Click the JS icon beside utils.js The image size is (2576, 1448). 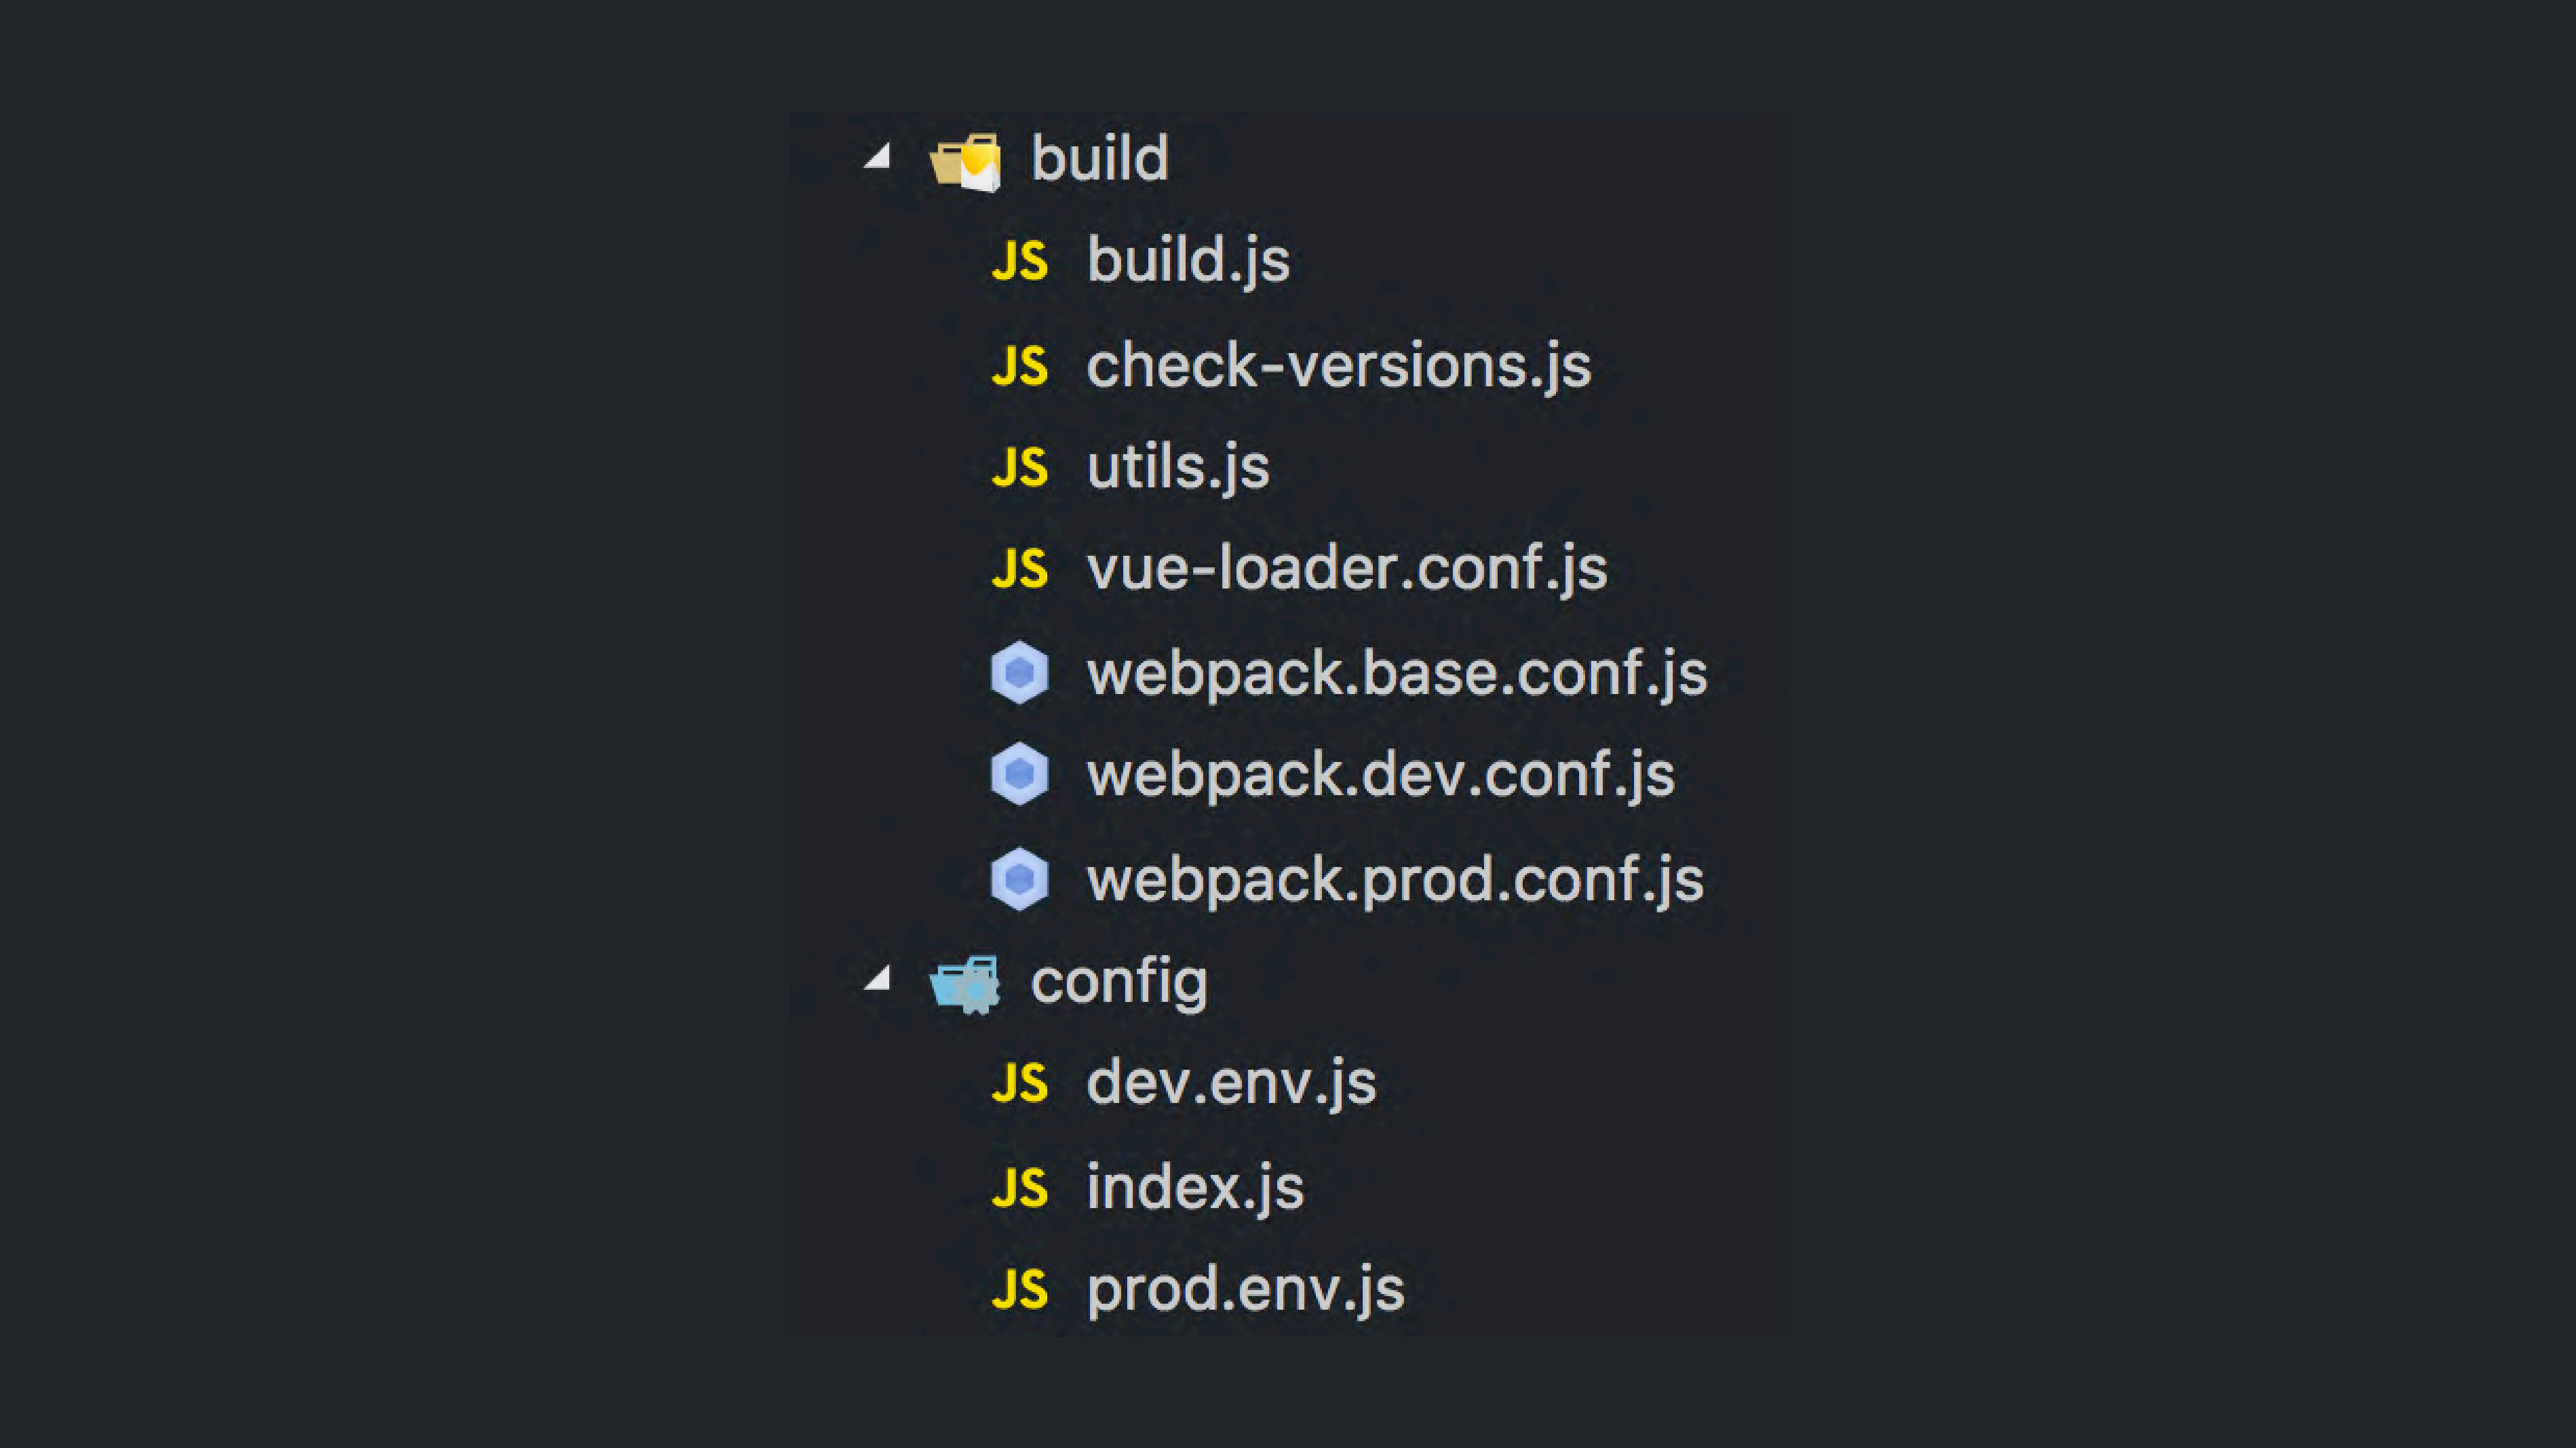click(1019, 468)
